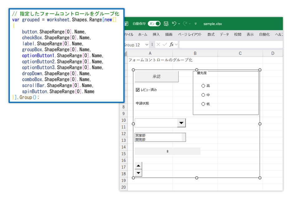The height and width of the screenshot is (199, 293).
Task: Click the Save icon in title bar
Action: pyautogui.click(x=166, y=24)
